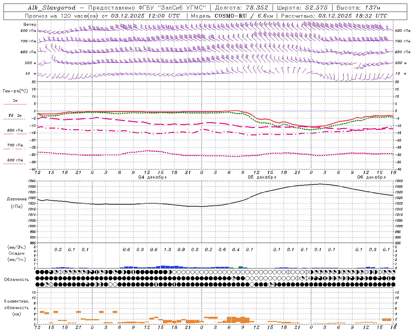Click the 700 гПа entry in temperature legend
The height and width of the screenshot is (330, 412).
click(15, 145)
